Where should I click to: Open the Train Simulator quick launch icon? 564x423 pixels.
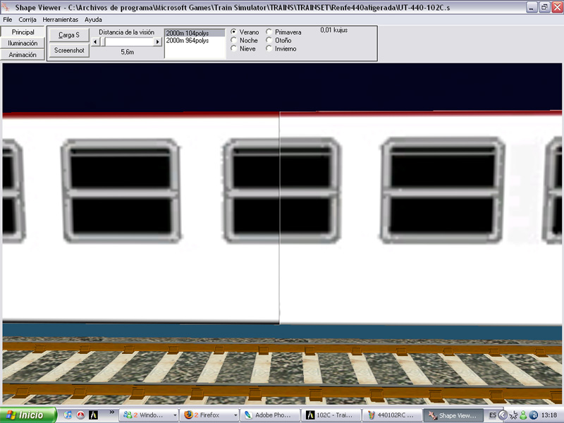[x=93, y=415]
